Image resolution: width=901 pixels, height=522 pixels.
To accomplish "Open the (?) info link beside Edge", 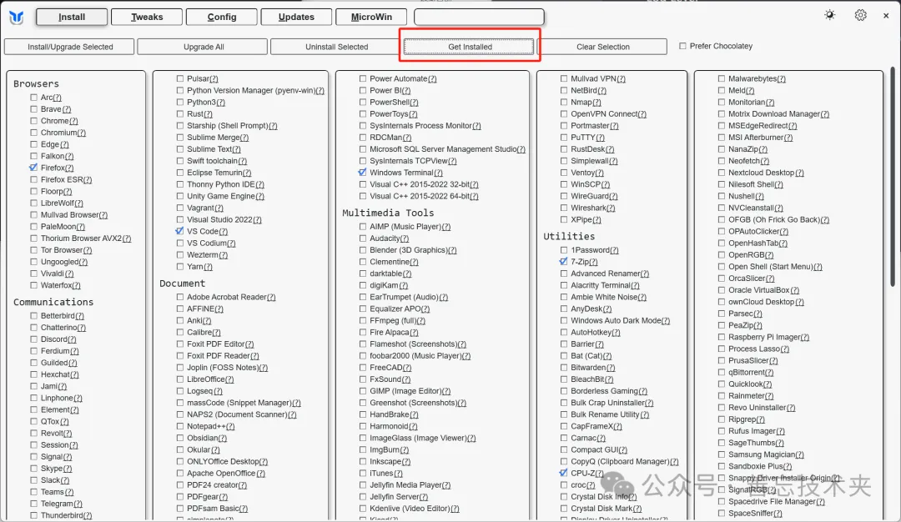I will point(63,144).
